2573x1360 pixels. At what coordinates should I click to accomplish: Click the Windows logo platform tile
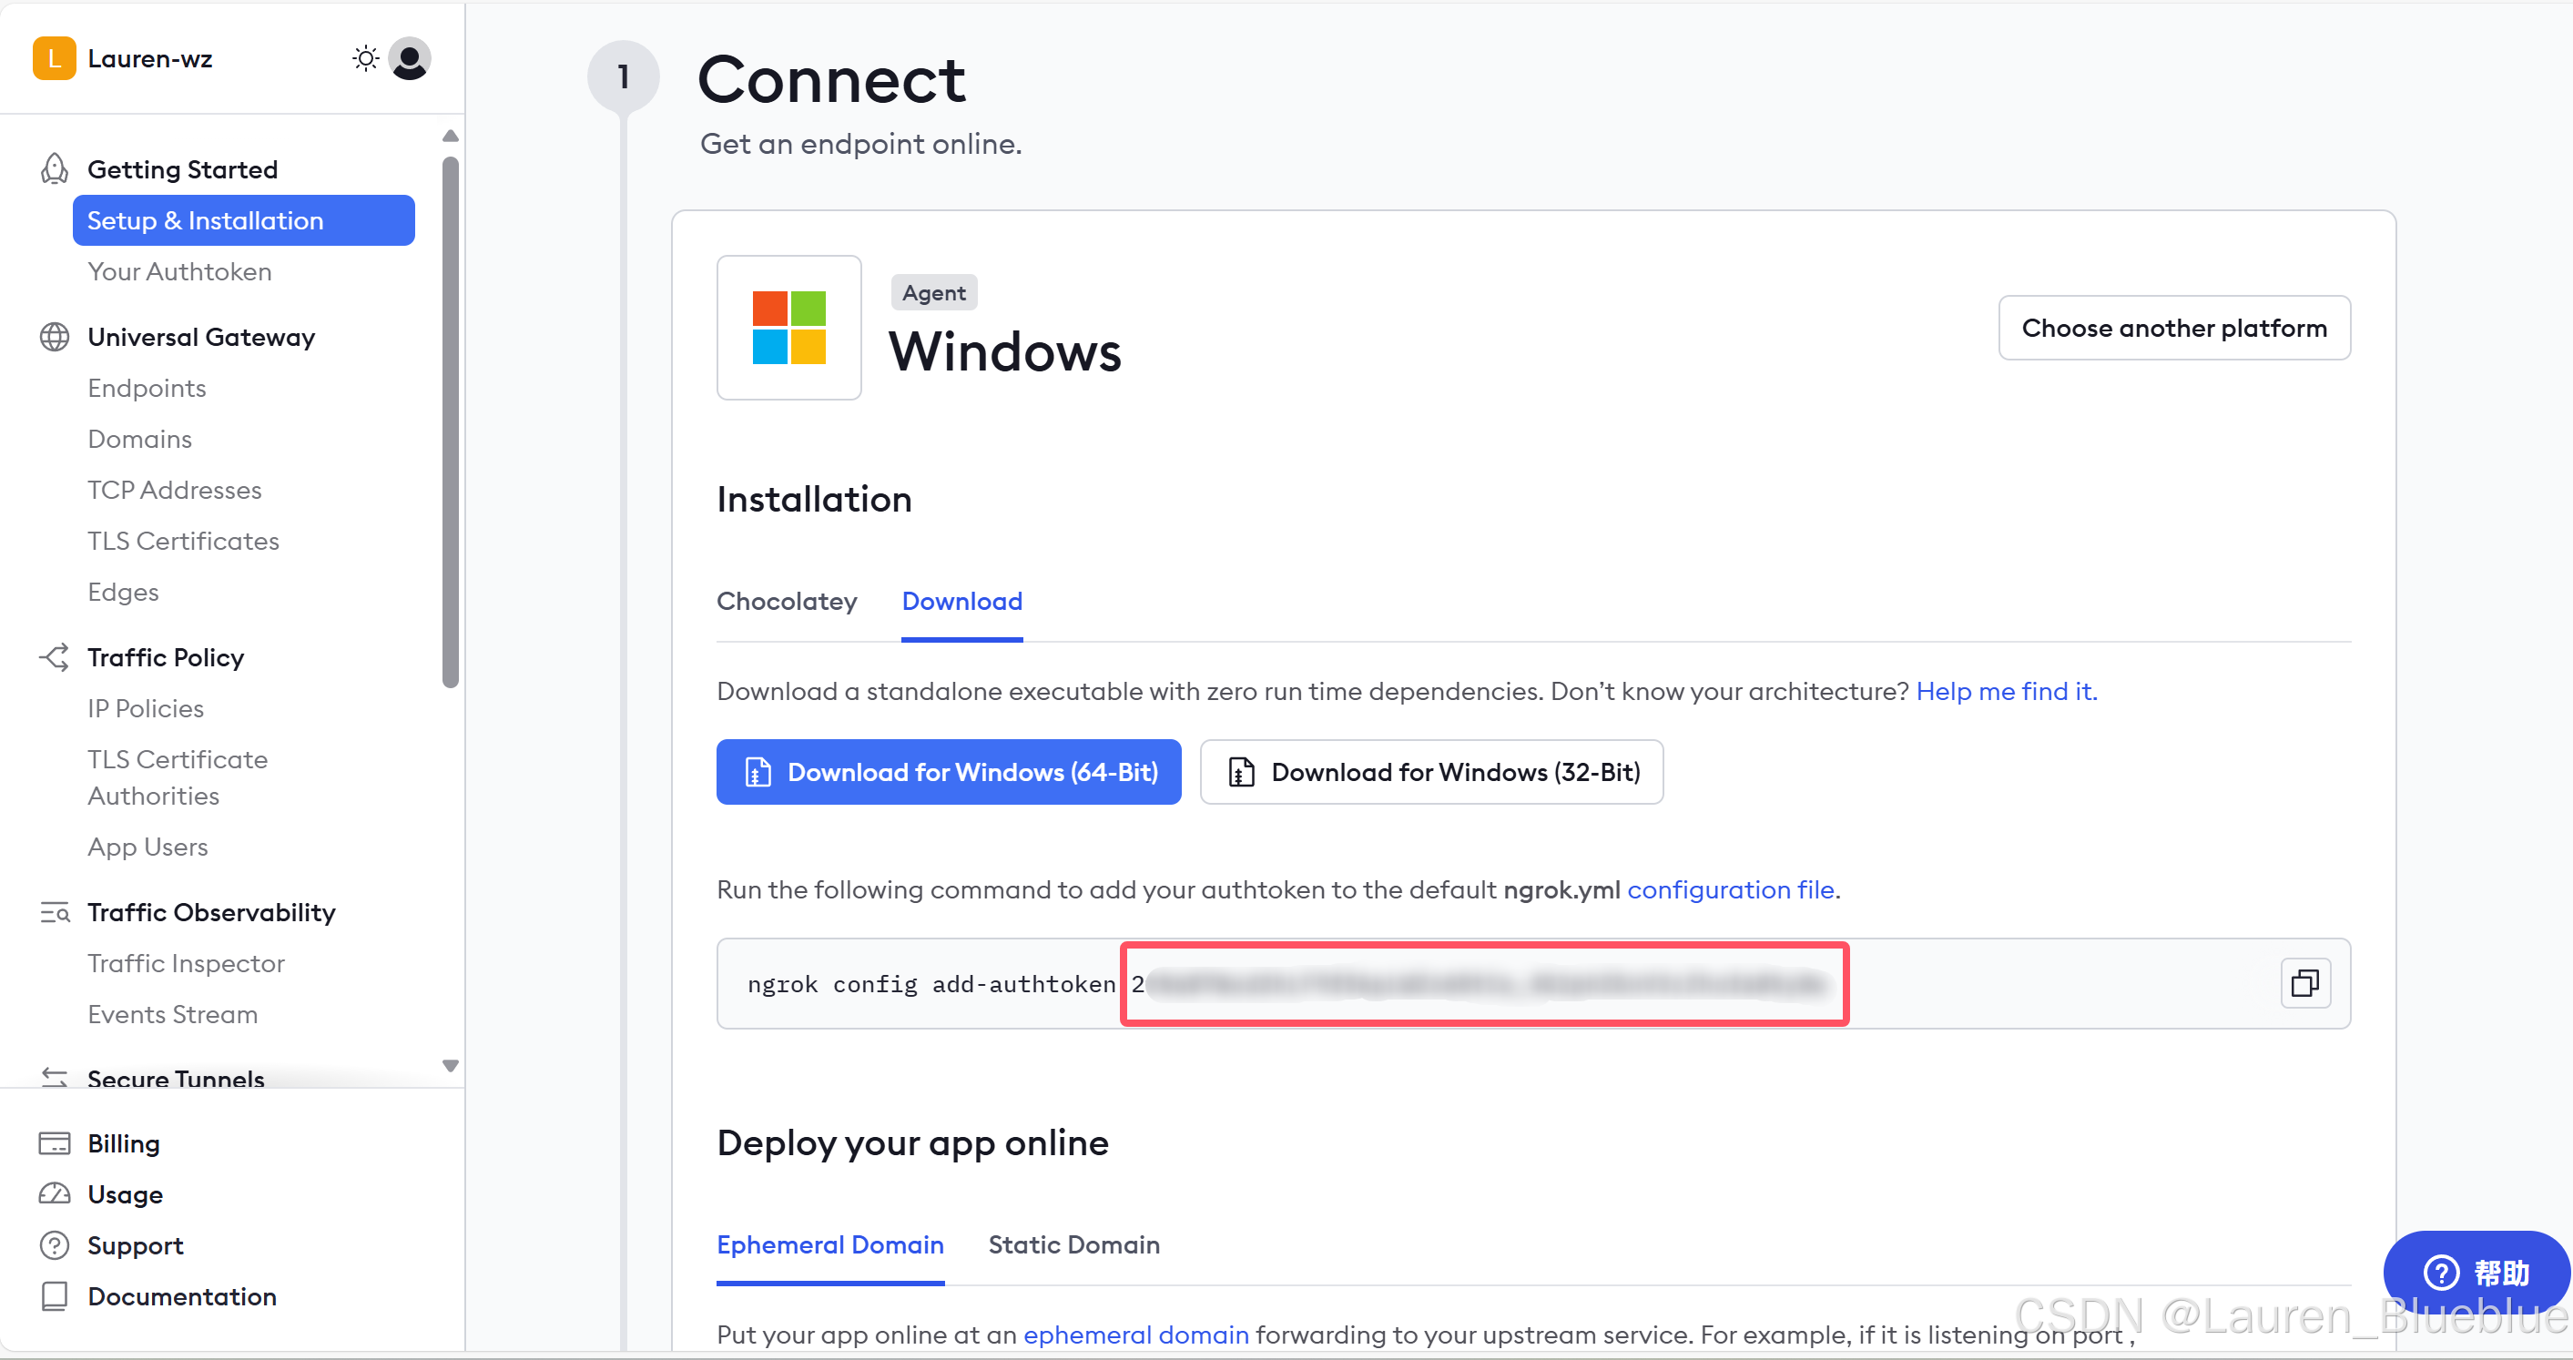point(788,328)
